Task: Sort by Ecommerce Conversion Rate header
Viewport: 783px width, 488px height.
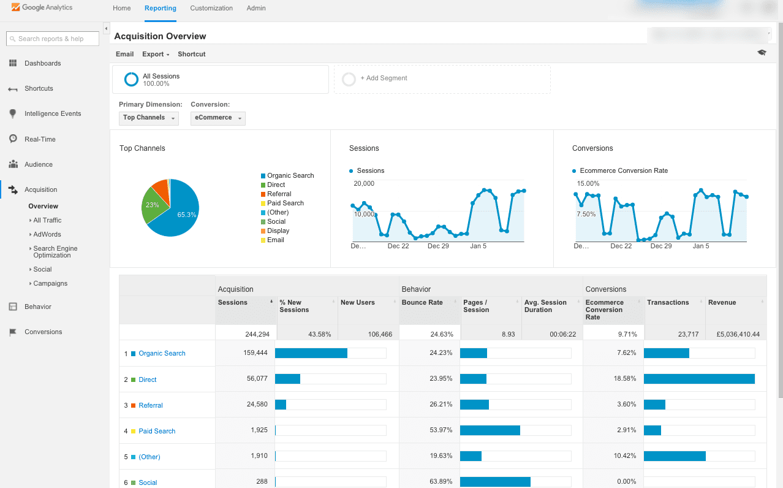Action: click(613, 310)
